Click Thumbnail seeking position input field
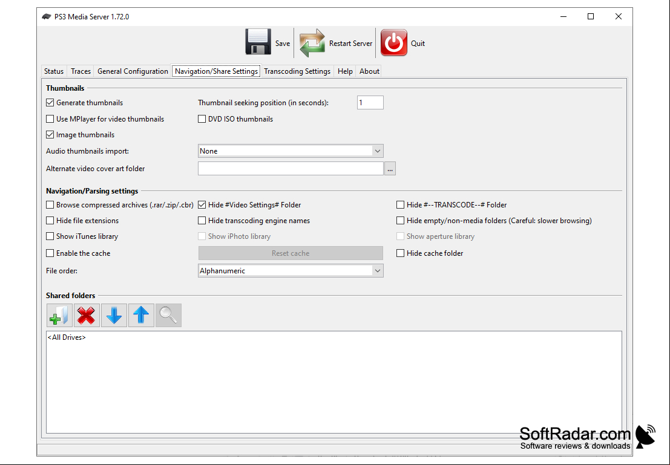 370,102
